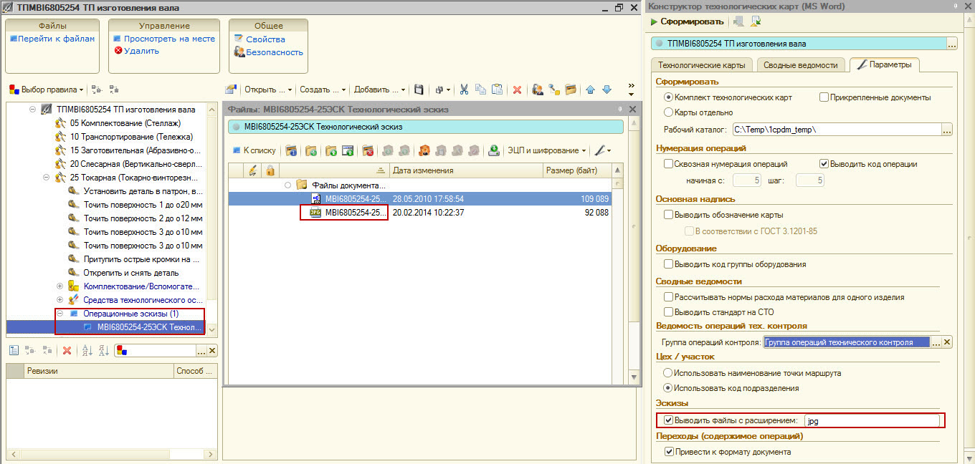The height and width of the screenshot is (464, 975).
Task: Click the red X delete icon in main toolbar
Action: coord(516,90)
